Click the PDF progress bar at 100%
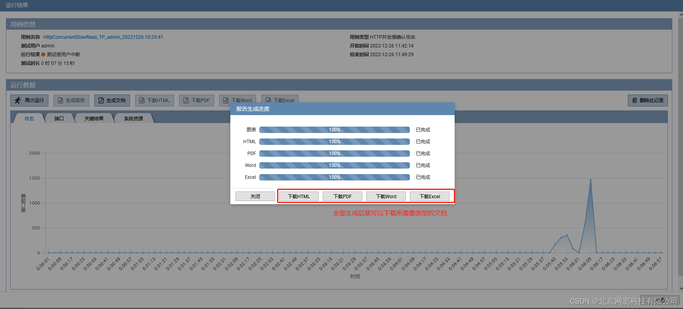The width and height of the screenshot is (683, 309). pos(335,154)
